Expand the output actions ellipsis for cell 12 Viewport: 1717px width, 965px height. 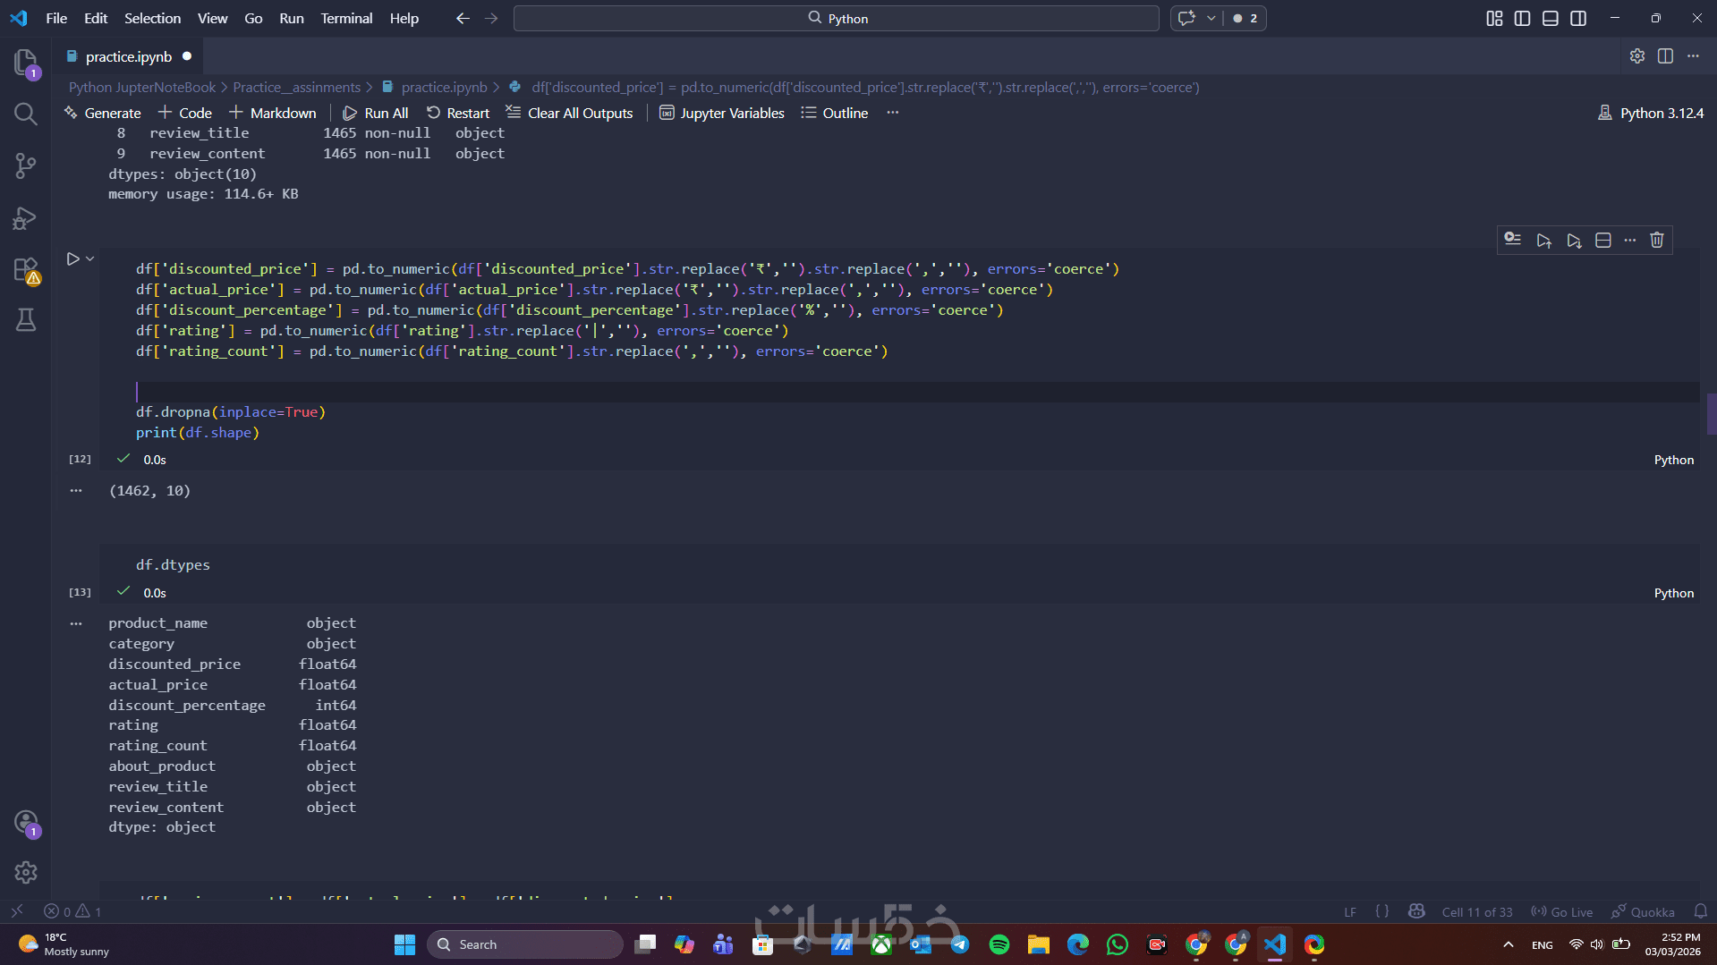[x=76, y=490]
